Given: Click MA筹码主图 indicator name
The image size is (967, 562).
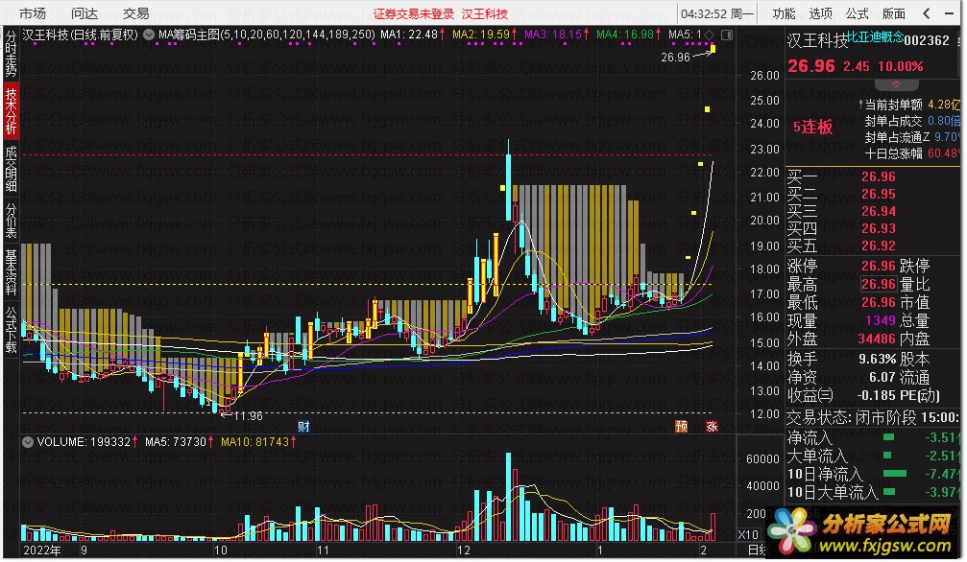Looking at the screenshot, I should pyautogui.click(x=189, y=35).
